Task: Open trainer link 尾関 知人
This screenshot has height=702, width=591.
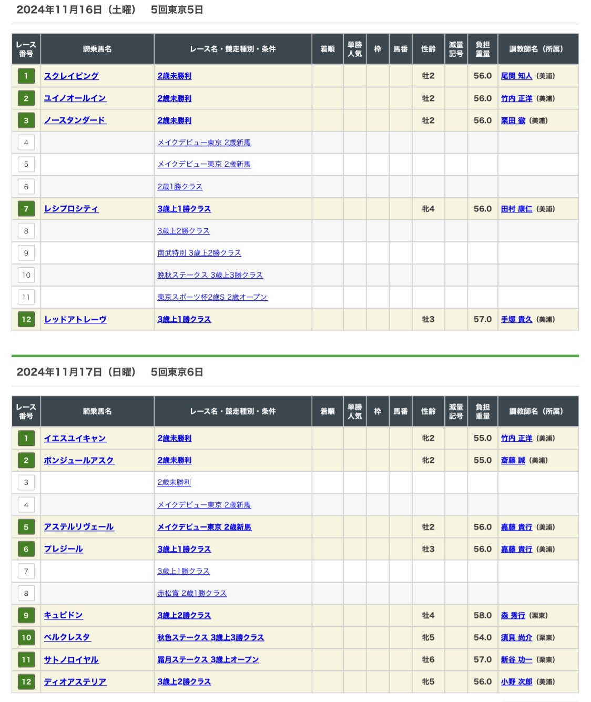Action: click(x=516, y=76)
